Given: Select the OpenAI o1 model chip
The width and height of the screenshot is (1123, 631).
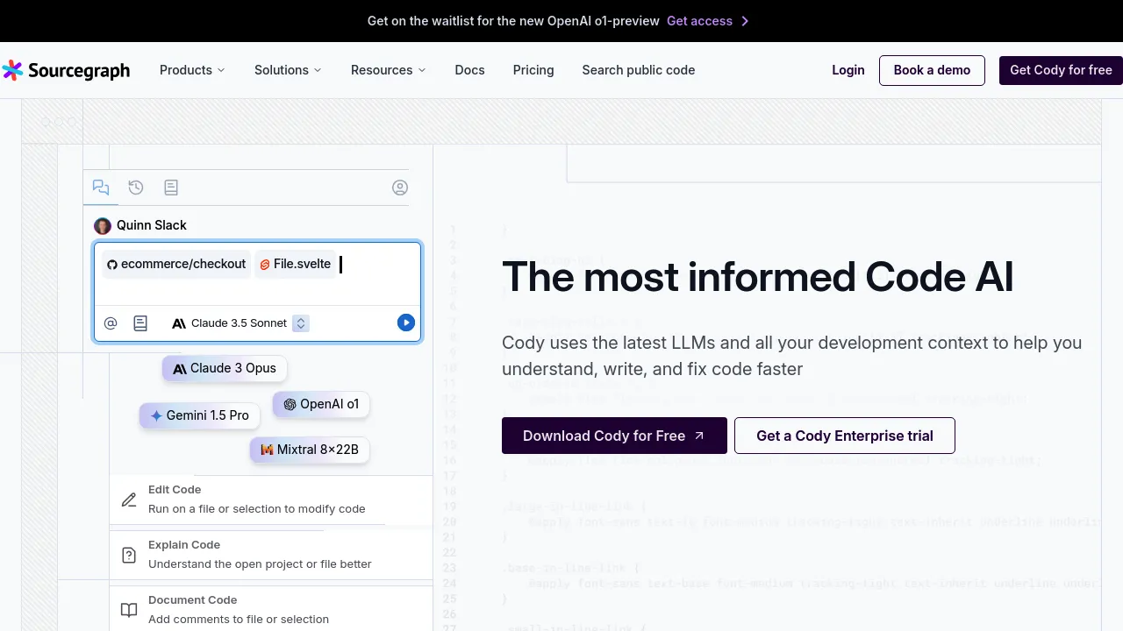Looking at the screenshot, I should 321,405.
